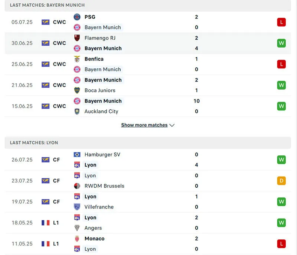The image size is (297, 255).
Task: Open the Show more matches link
Action: (144, 125)
